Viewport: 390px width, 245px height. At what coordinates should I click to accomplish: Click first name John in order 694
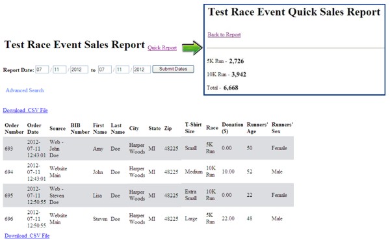pyautogui.click(x=98, y=172)
